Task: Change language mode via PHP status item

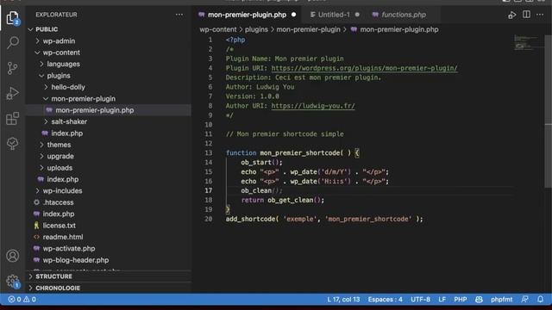Action: tap(460, 300)
